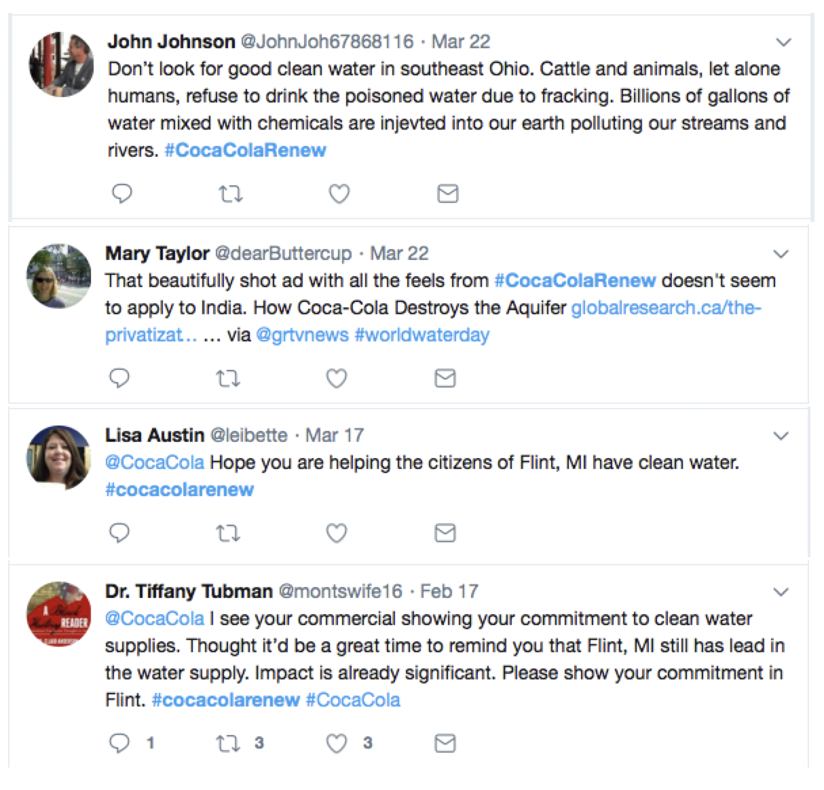824x790 pixels.
Task: Retweet Lisa Austin's tweet to followers
Action: coord(228,533)
